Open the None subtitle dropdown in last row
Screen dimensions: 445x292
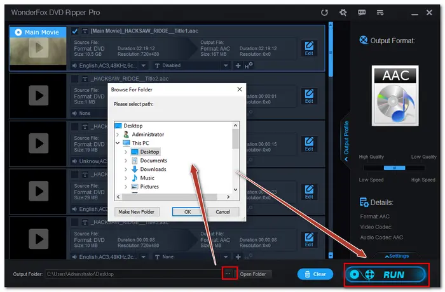point(226,257)
